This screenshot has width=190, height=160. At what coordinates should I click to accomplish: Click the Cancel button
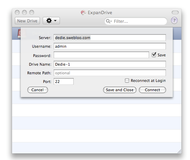pos(37,90)
